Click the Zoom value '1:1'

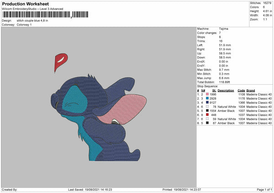click(265, 19)
